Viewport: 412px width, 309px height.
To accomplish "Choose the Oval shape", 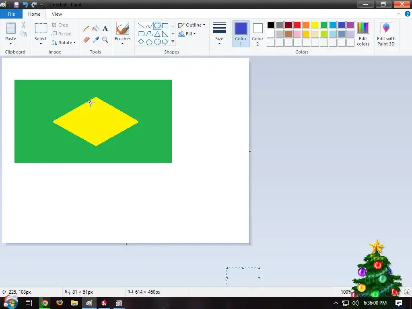I will pyautogui.click(x=157, y=26).
